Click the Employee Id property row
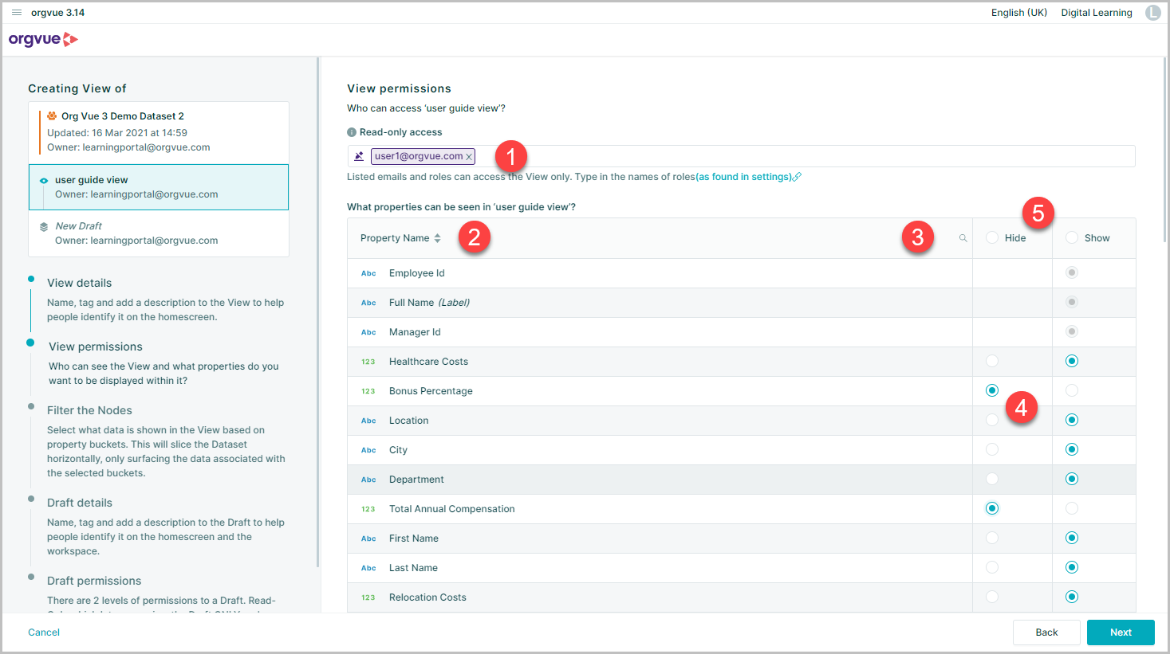 point(741,273)
